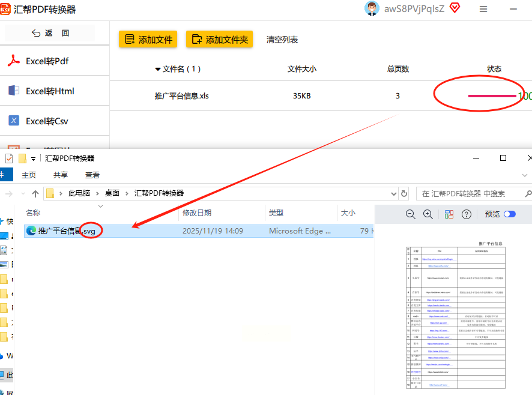
Task: Click the 添加文件 button
Action: tap(148, 40)
